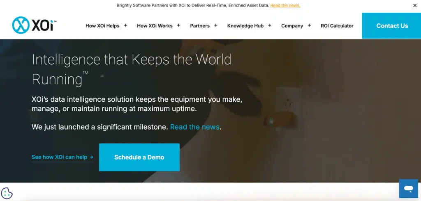Open cookie preferences via the cookie icon
Screen dimensions: 421x201
pos(7,193)
